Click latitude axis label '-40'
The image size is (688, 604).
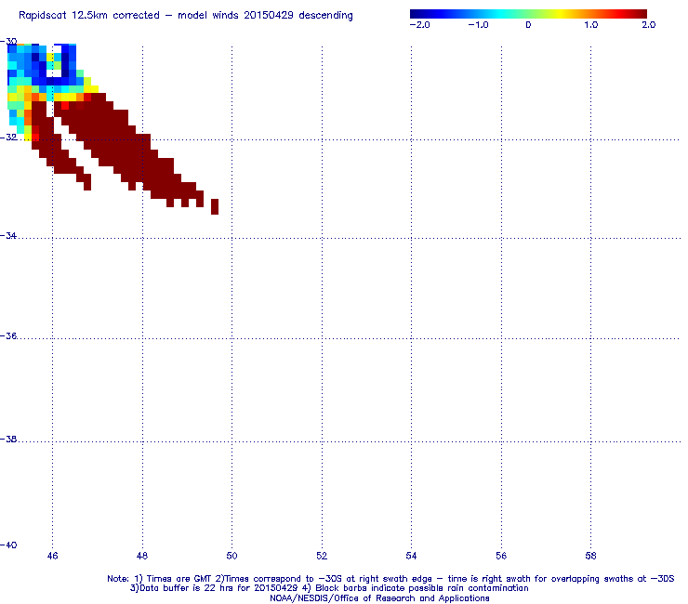click(x=8, y=545)
